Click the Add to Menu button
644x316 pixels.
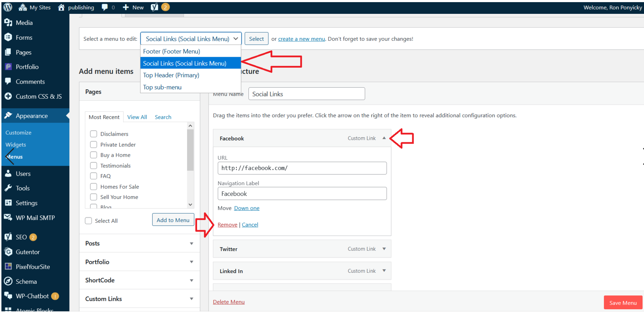tap(173, 220)
